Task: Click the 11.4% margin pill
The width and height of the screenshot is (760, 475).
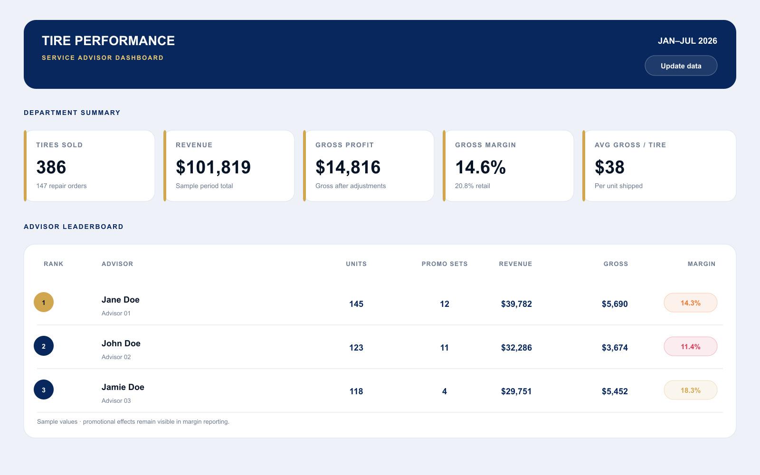Action: click(690, 346)
